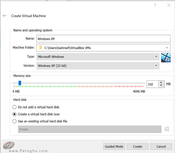Viewport: 175px width, 153px height.
Task: Close the Create Virtual Machine dialog
Action: pyautogui.click(x=169, y=5)
